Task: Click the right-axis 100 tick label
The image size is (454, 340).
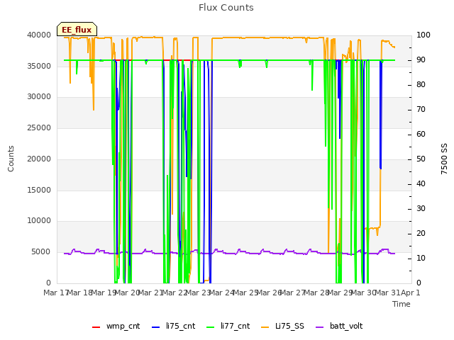Action: (x=423, y=35)
